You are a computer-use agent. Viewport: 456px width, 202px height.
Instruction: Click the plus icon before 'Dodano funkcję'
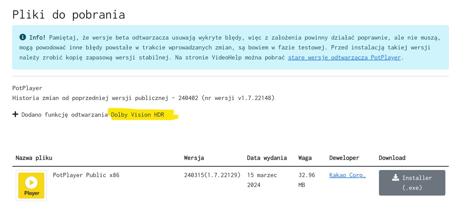pyautogui.click(x=15, y=114)
